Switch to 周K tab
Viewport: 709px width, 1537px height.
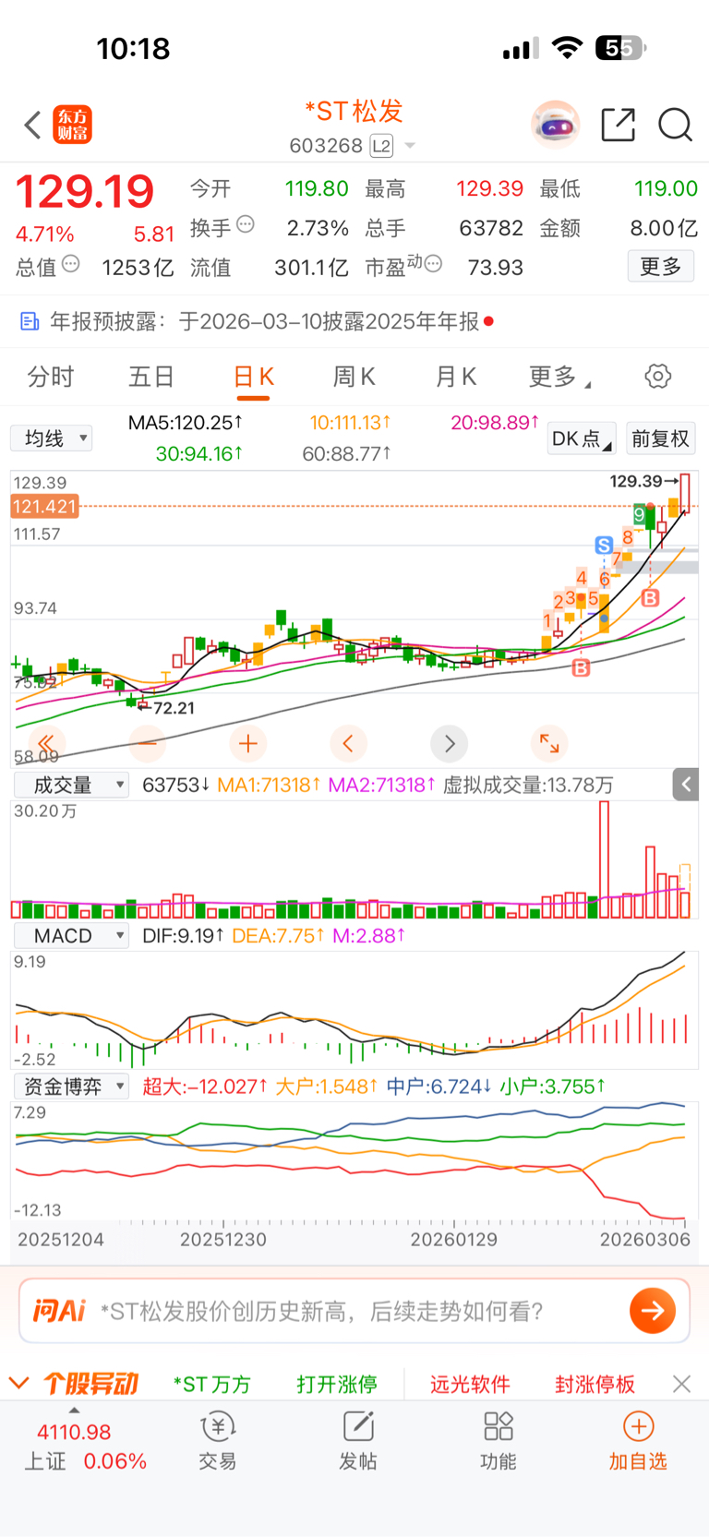tap(354, 377)
